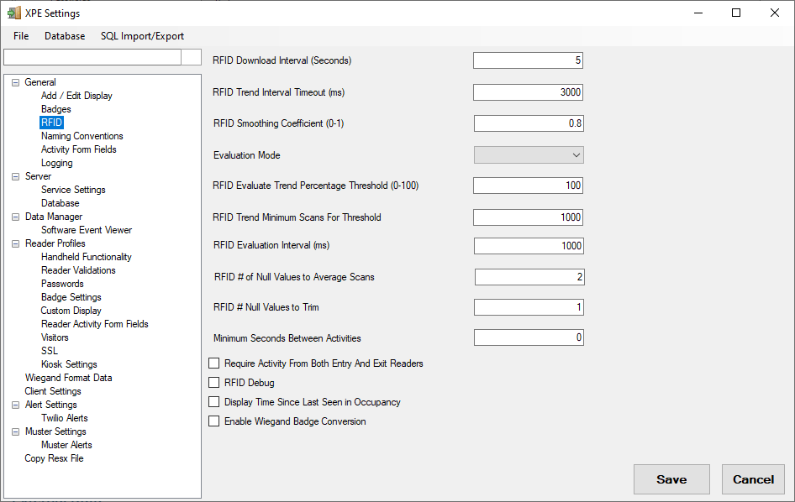Screen dimensions: 795x502
Task: Open the Evaluation Mode dropdown
Action: (529, 155)
